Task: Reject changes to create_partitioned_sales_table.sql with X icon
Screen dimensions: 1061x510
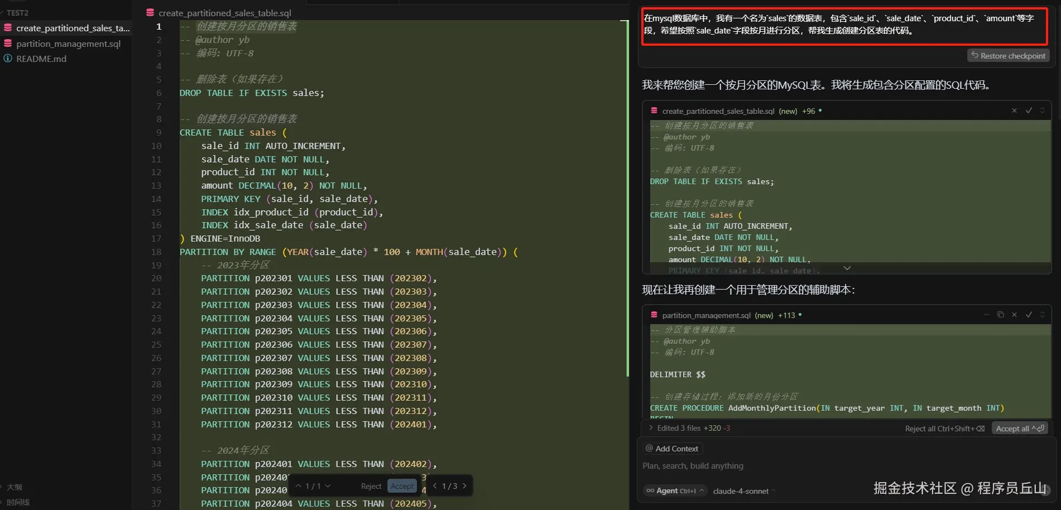Action: [x=1014, y=110]
